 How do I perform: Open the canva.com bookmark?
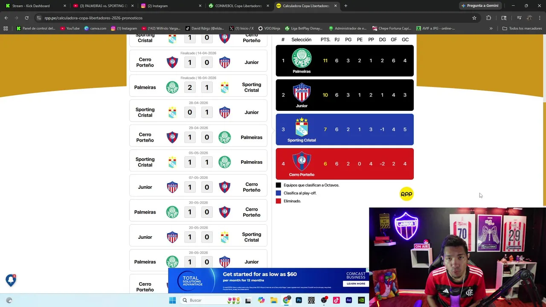click(x=95, y=29)
